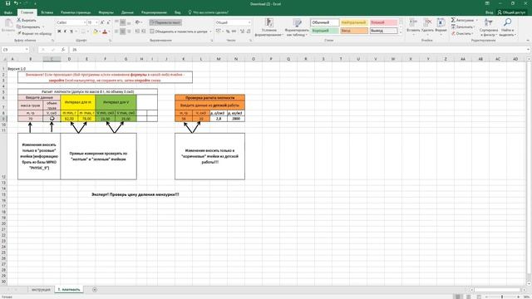Toggle italic formatting
Viewport: 532px width, 299px height.
click(x=65, y=32)
